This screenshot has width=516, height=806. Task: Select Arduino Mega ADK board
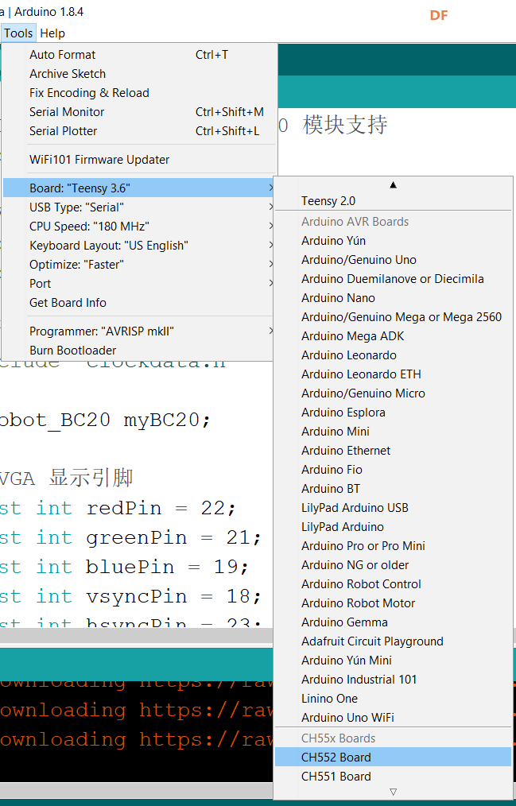(x=394, y=335)
